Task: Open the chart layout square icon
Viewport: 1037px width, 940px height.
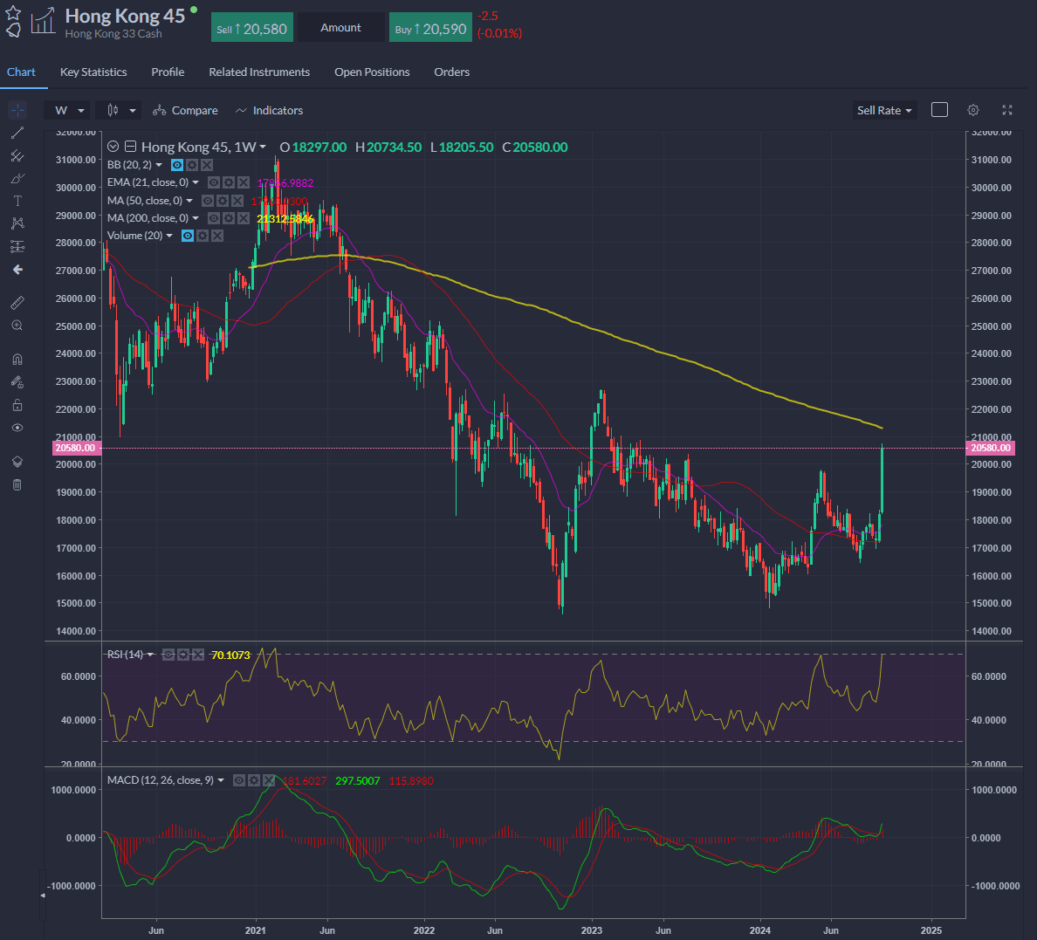Action: (939, 110)
